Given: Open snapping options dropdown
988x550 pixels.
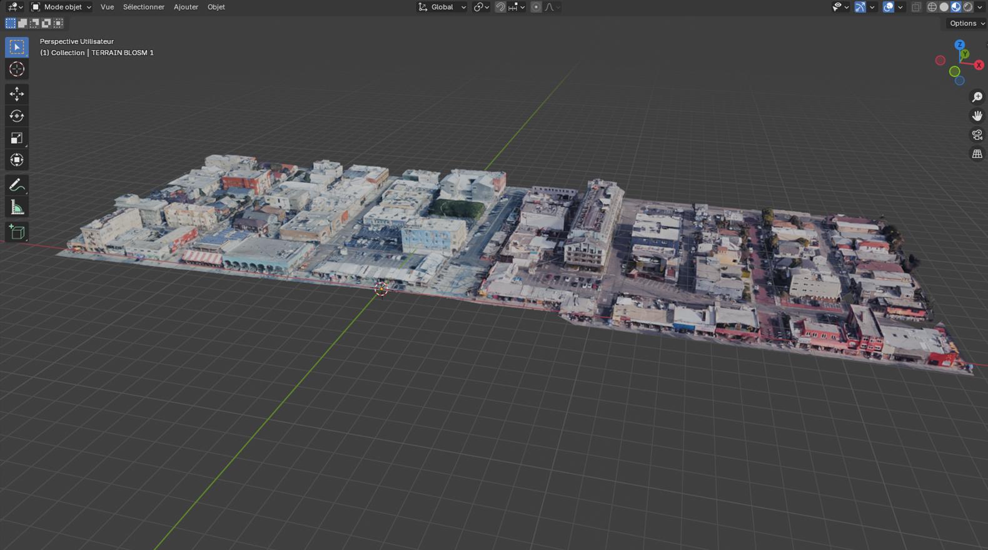Looking at the screenshot, I should pyautogui.click(x=517, y=7).
